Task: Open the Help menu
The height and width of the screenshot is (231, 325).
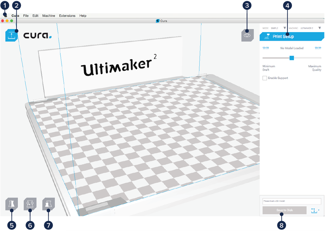Action: pos(83,16)
